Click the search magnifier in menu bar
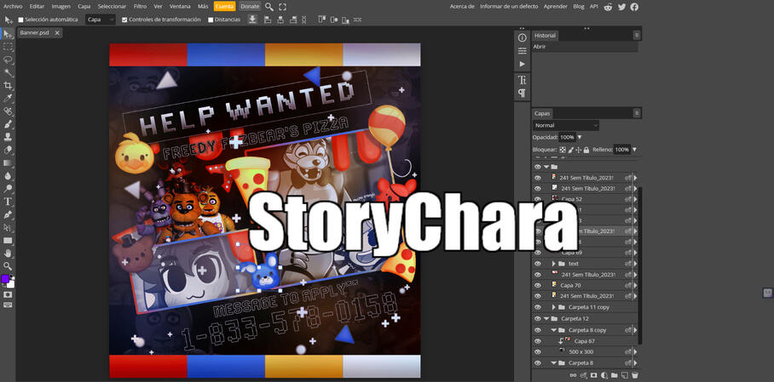The height and width of the screenshot is (382, 774). point(269,6)
